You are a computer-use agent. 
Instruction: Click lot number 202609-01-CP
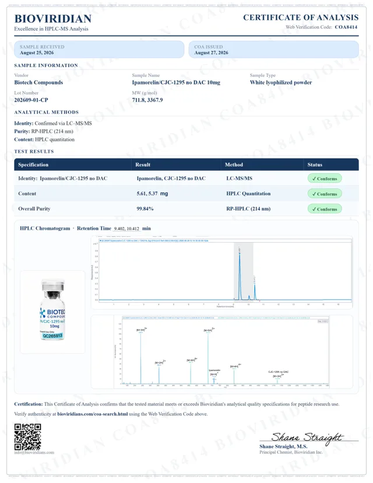coord(31,100)
